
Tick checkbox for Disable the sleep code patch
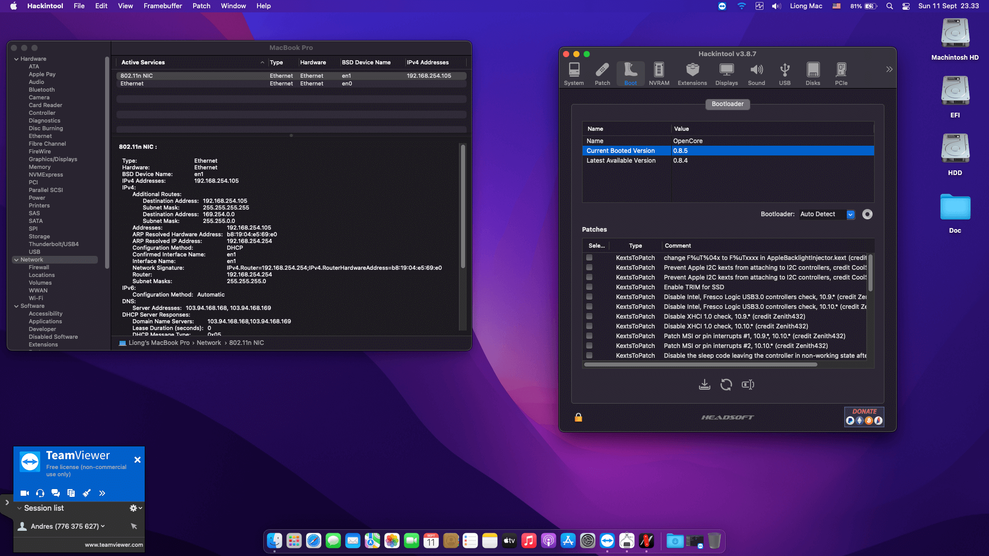point(589,356)
